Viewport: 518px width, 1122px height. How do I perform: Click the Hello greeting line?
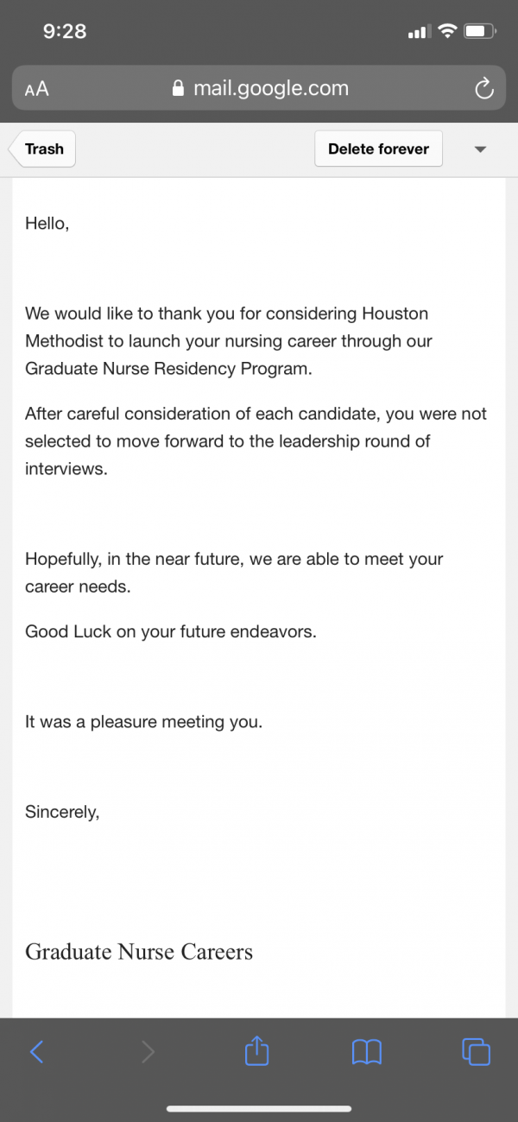click(47, 223)
